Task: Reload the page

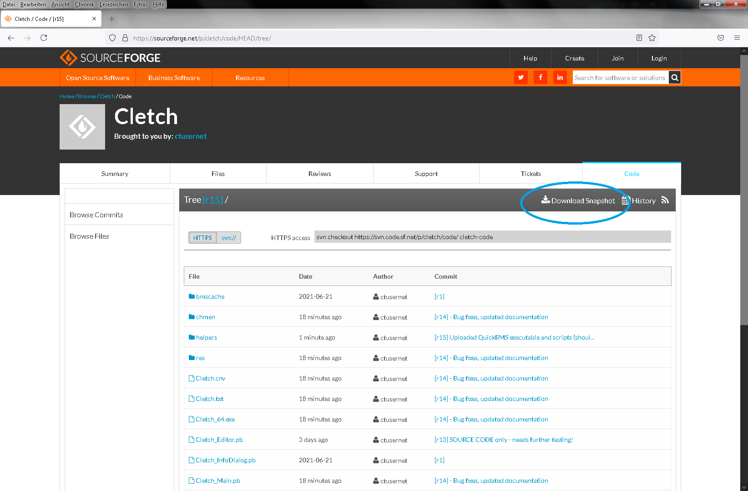Action: tap(44, 38)
